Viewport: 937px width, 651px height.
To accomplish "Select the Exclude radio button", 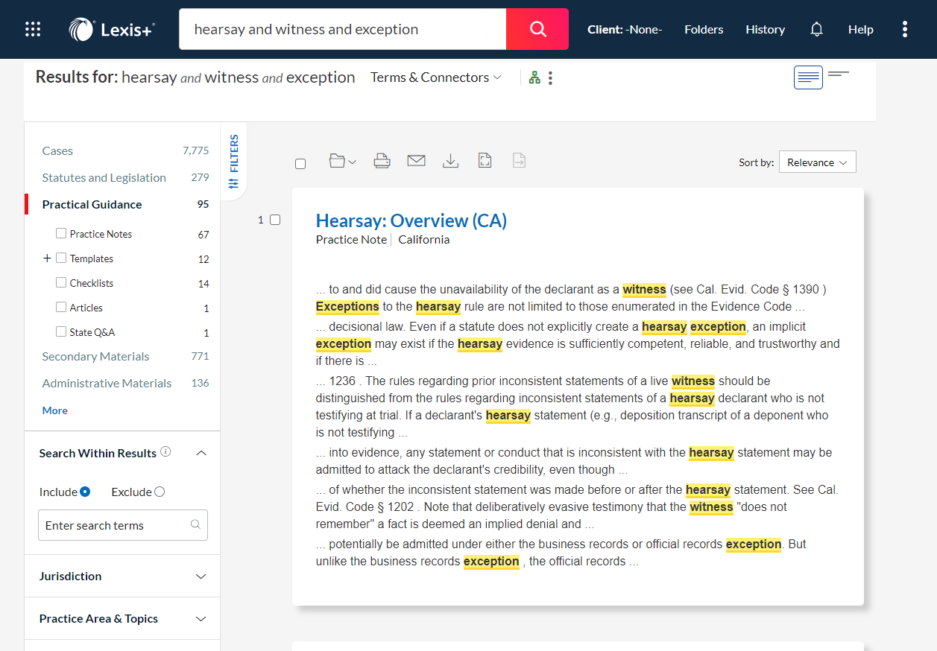I will pos(160,492).
